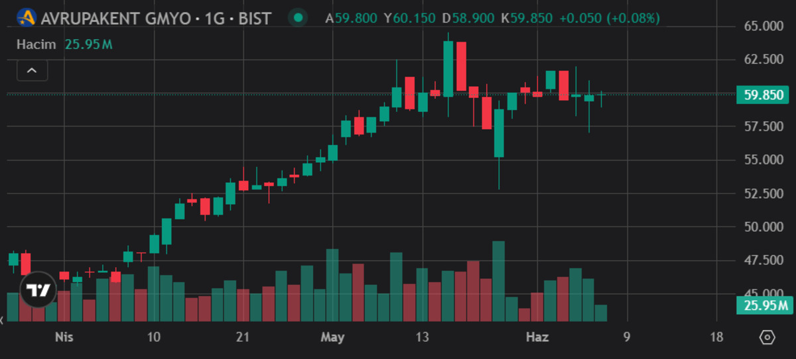Click the current price label 59.850
The height and width of the screenshot is (359, 796).
coord(764,95)
